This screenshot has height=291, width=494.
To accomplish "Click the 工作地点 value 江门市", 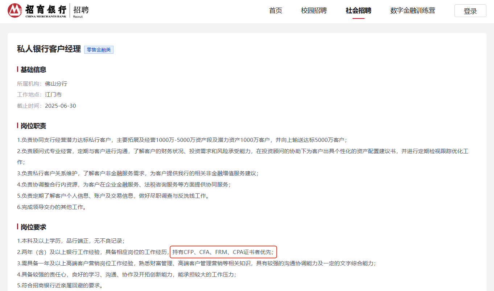I will click(x=53, y=95).
